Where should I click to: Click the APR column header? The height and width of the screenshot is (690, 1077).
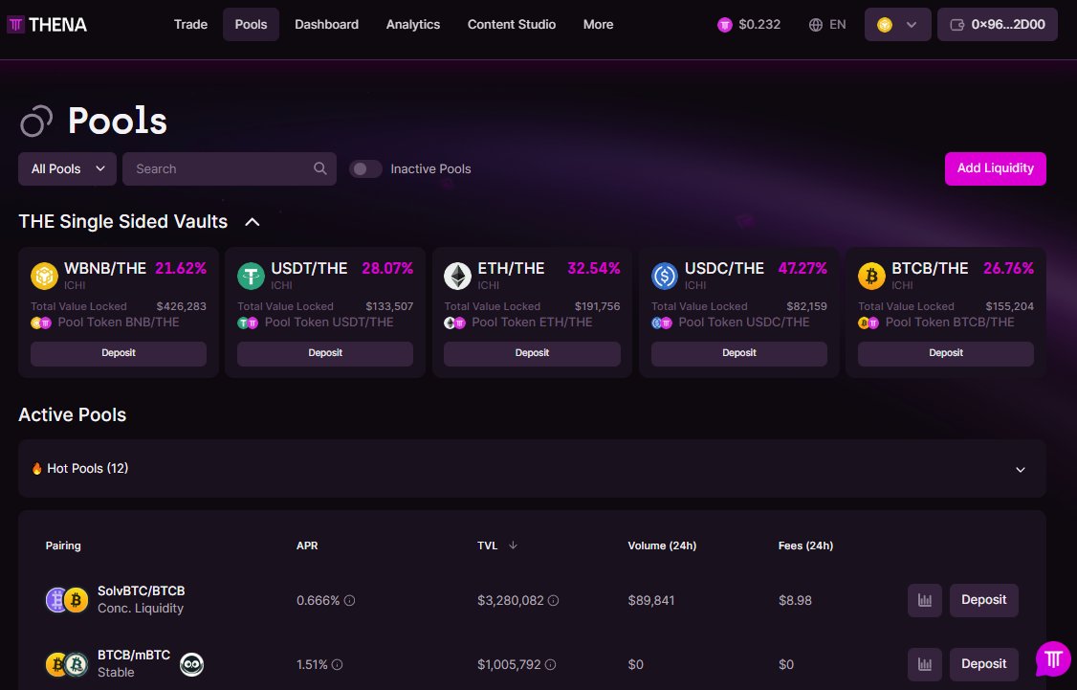point(307,545)
